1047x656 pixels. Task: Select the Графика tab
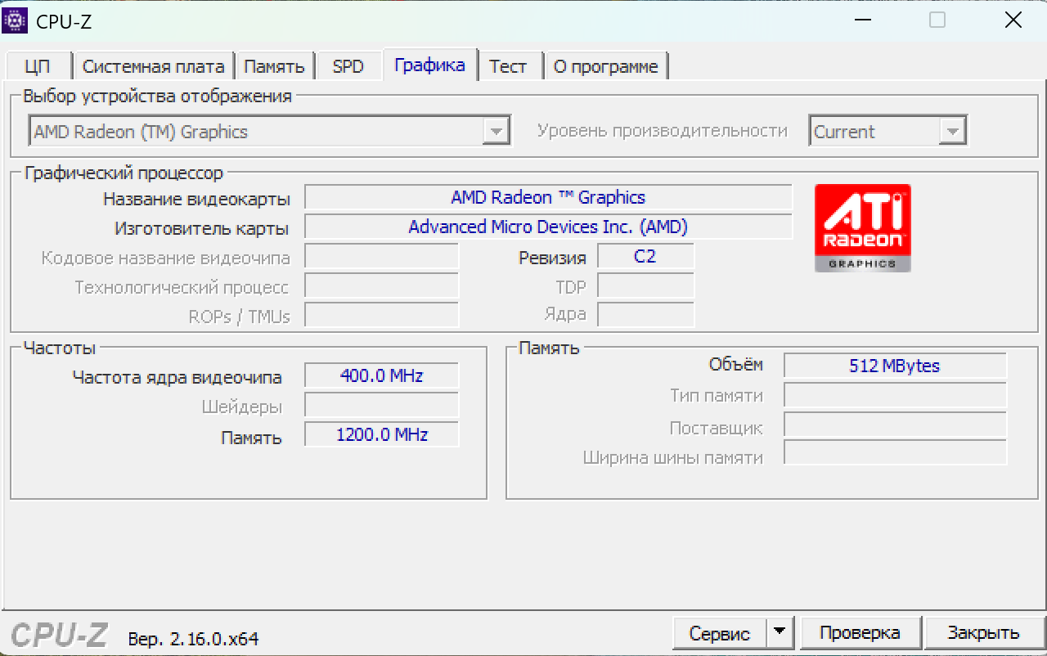point(429,65)
